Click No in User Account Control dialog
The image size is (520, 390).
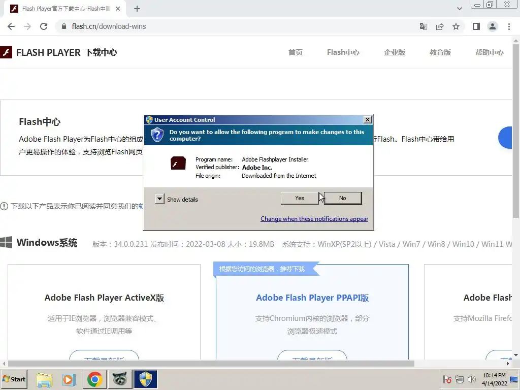[343, 198]
